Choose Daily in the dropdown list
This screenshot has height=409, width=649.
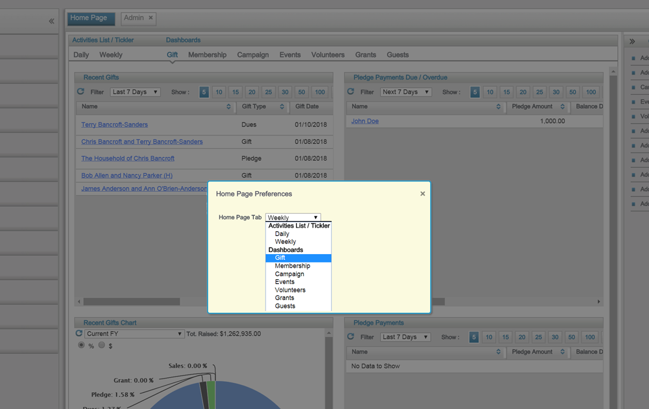298,233
